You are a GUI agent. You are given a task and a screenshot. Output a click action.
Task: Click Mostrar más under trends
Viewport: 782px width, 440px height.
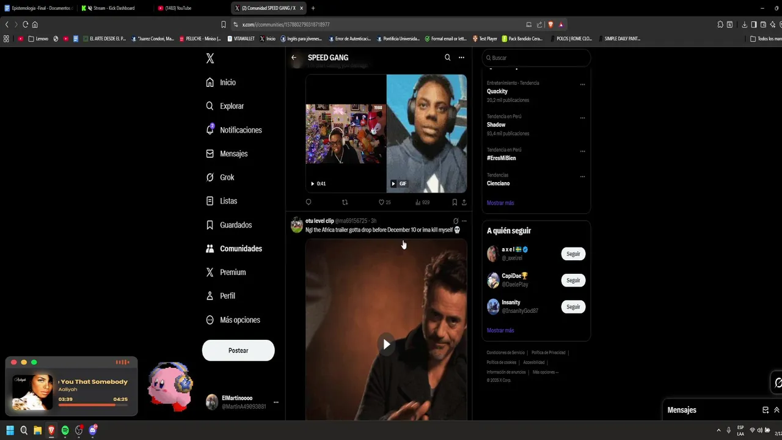click(500, 203)
